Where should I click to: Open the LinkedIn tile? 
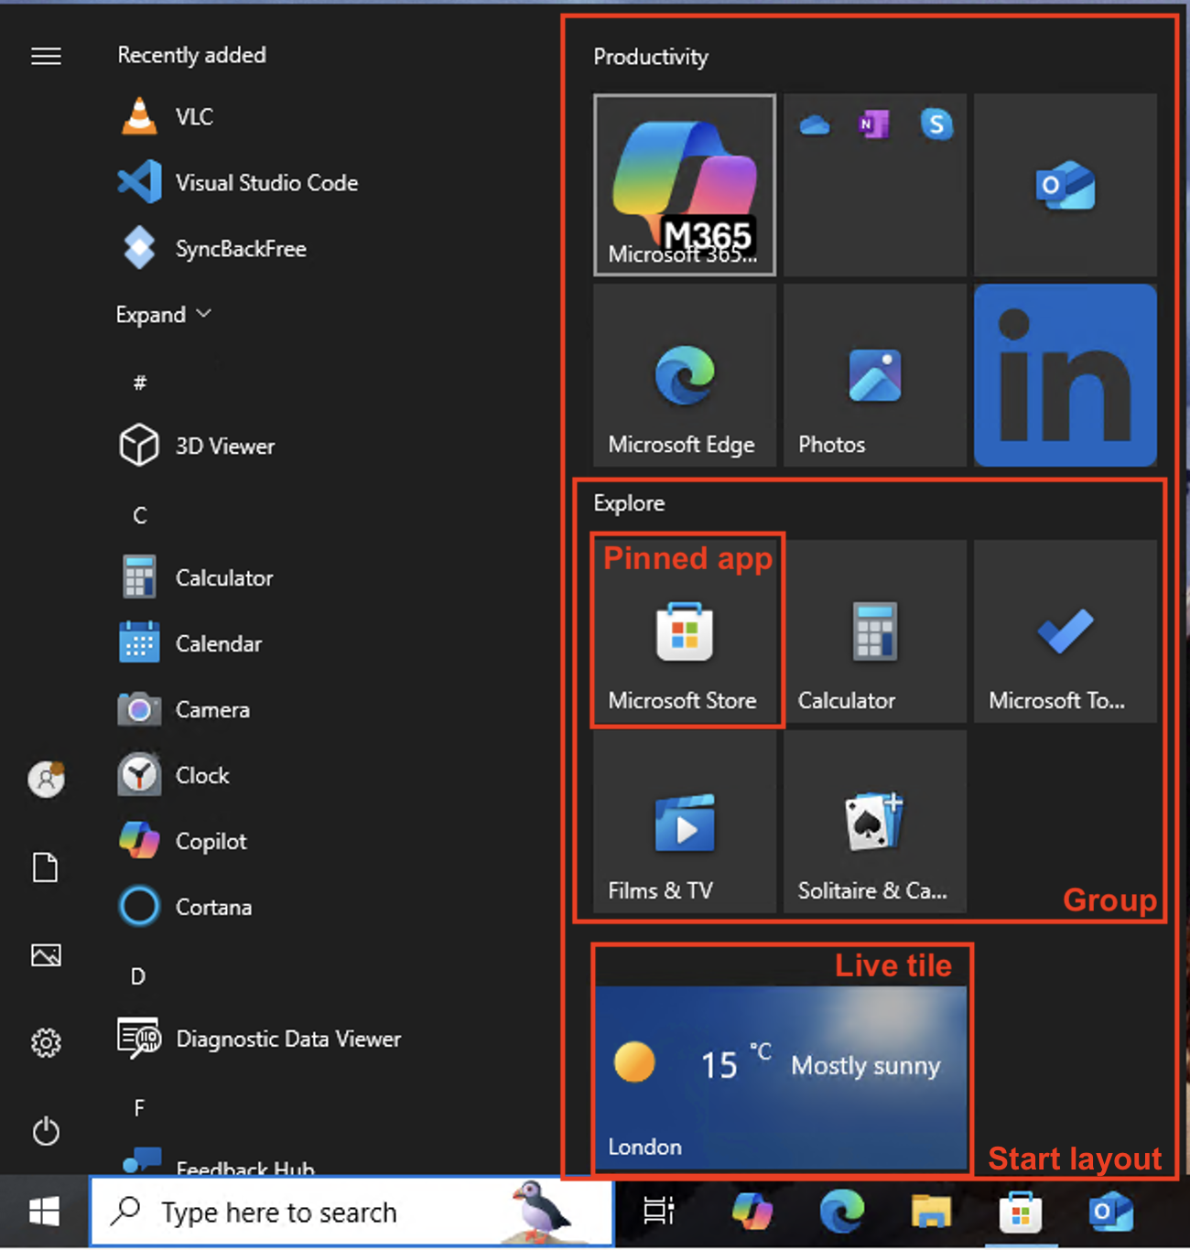click(x=1065, y=376)
